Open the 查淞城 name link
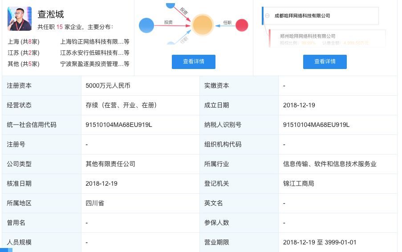The width and height of the screenshot is (402, 252). pyautogui.click(x=51, y=14)
